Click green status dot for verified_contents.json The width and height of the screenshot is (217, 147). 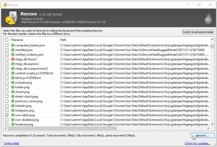click(13, 55)
